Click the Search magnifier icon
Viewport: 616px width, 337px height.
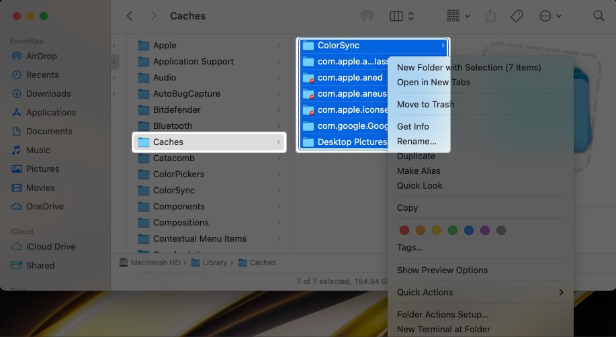(x=599, y=15)
